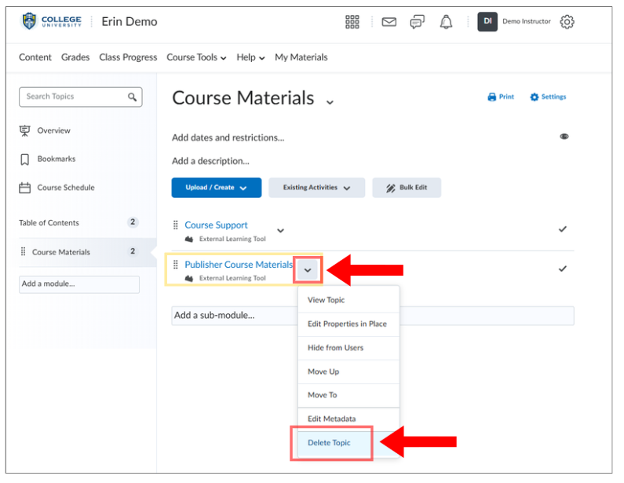The height and width of the screenshot is (483, 624).
Task: Choose Edit Metadata
Action: (x=348, y=419)
